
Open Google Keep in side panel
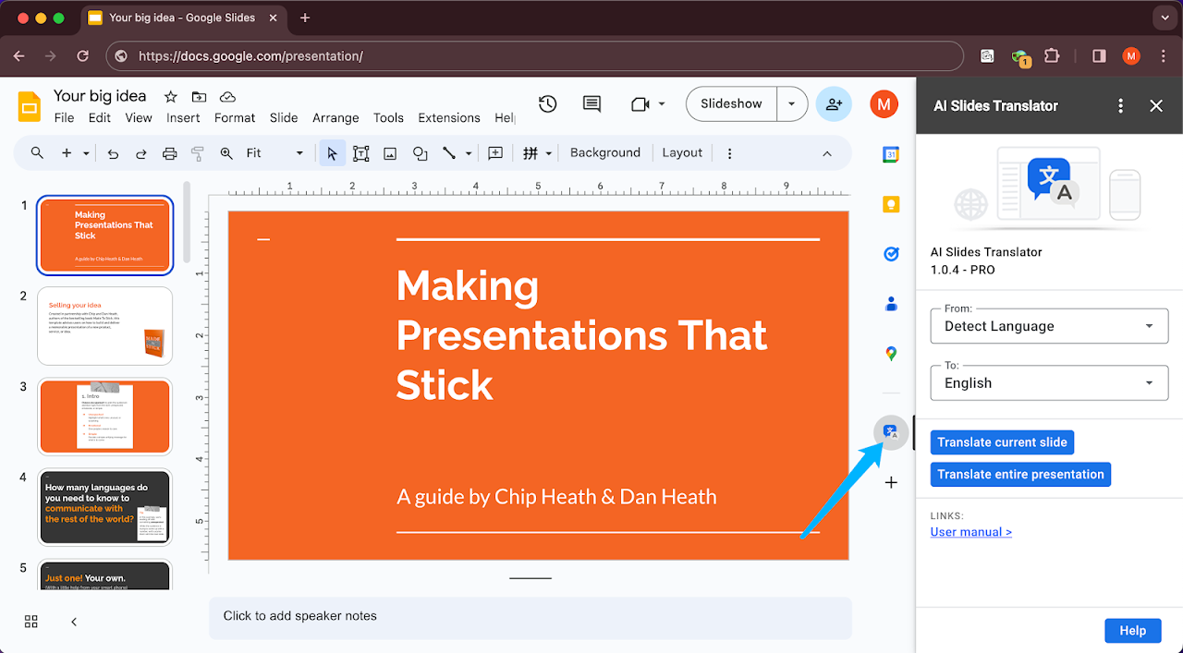[x=891, y=205]
